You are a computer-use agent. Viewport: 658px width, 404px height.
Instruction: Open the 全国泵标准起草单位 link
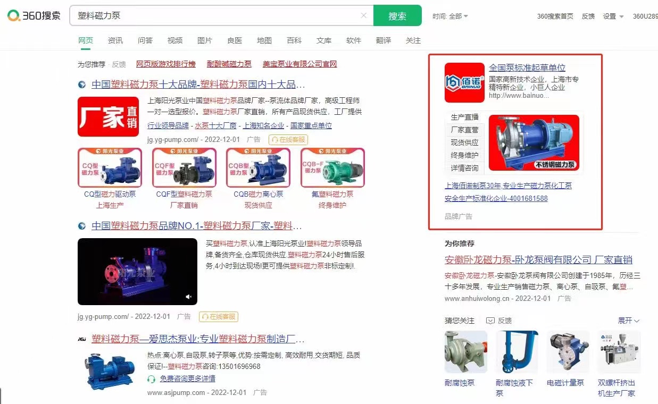tap(527, 68)
